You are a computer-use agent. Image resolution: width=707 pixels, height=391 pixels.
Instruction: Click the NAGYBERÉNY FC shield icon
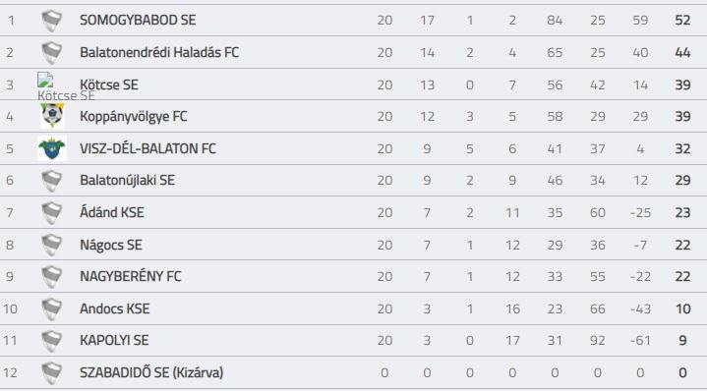[x=52, y=277]
